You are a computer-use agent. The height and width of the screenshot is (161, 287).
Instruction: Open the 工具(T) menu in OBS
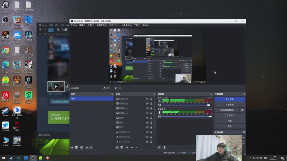pyautogui.click(x=137, y=25)
